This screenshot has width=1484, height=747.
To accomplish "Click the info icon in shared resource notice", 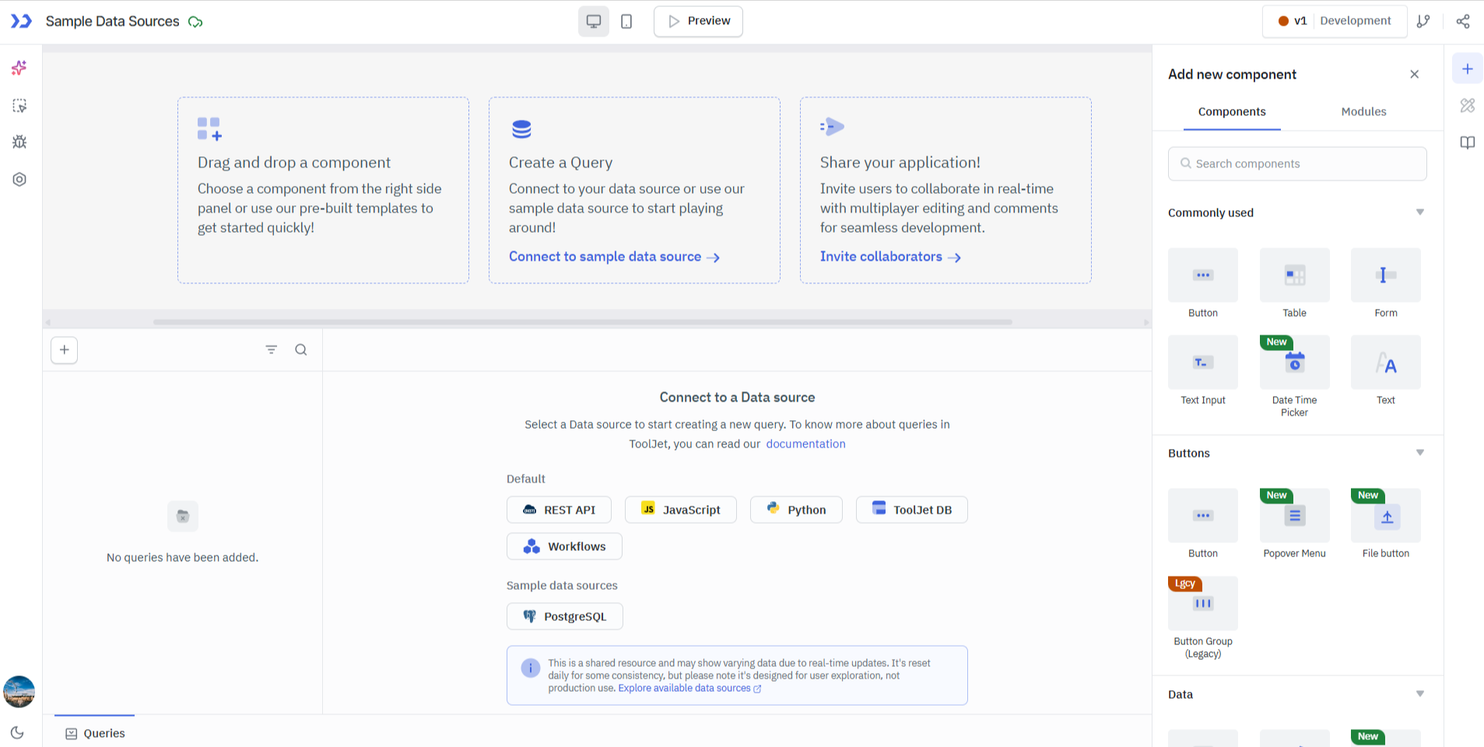I will point(531,668).
